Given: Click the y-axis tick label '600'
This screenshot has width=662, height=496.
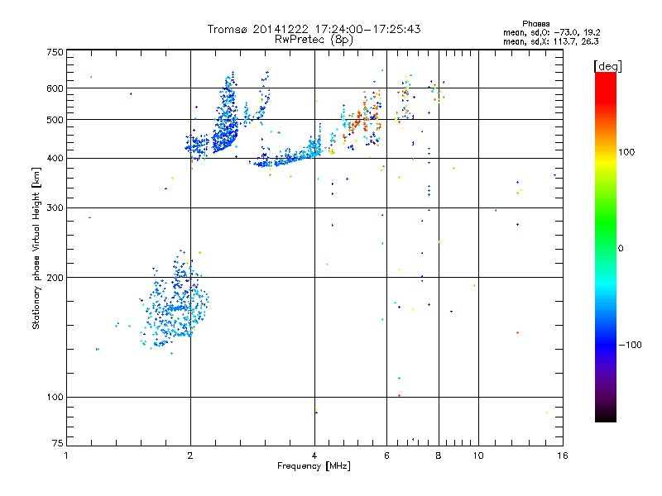Looking at the screenshot, I should [x=55, y=88].
